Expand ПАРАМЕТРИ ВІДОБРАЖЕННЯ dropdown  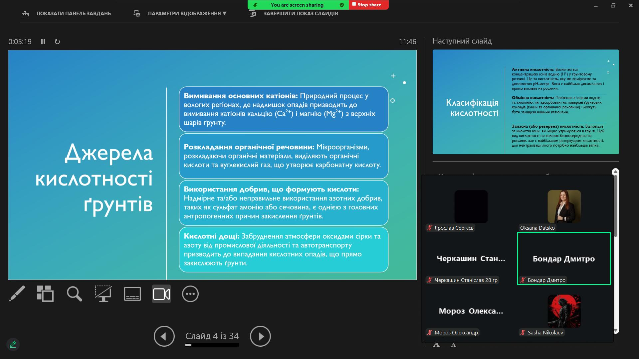(187, 14)
